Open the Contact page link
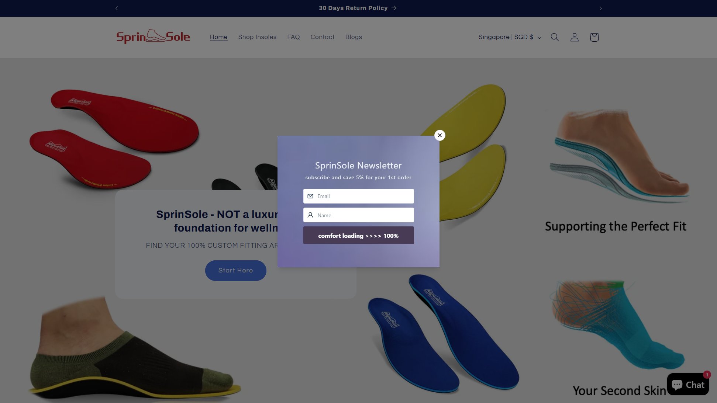 323,37
